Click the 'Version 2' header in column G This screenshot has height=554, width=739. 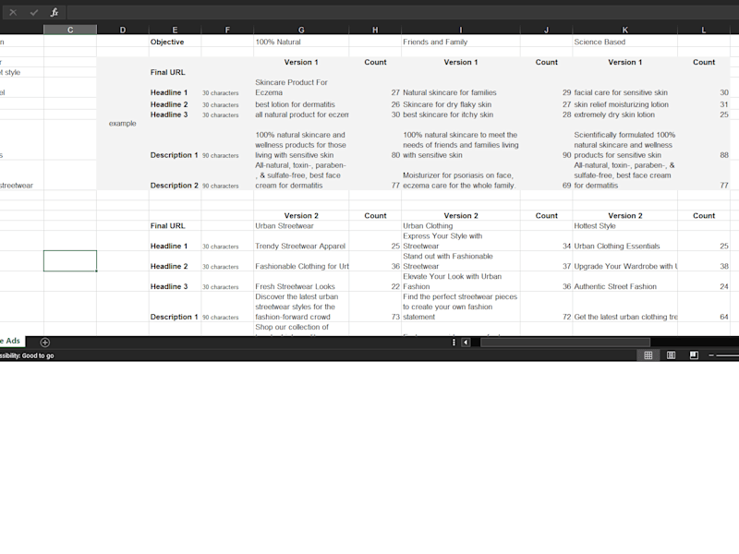tap(301, 216)
